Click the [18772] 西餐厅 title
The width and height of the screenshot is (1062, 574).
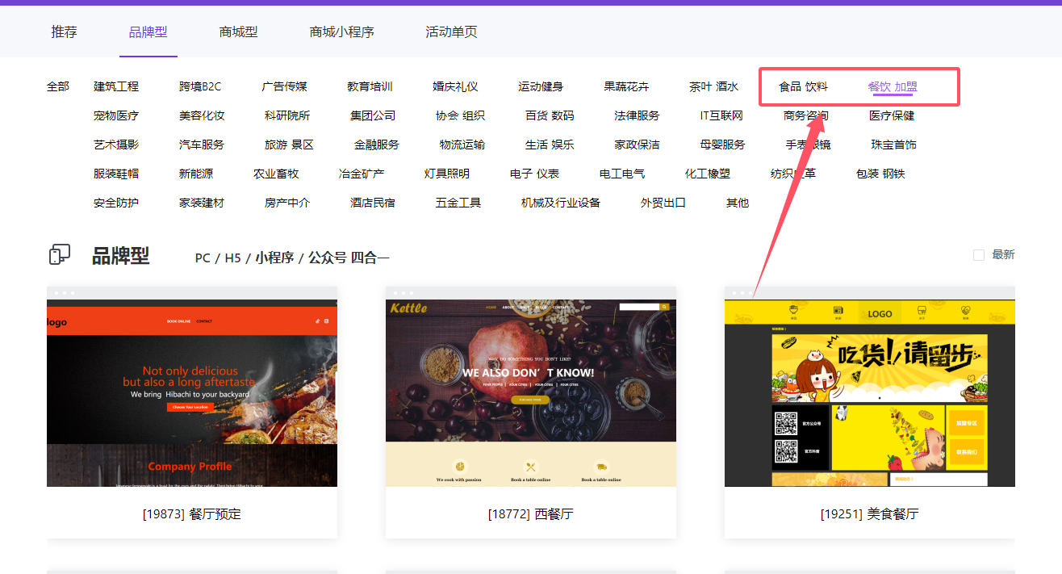(x=531, y=513)
